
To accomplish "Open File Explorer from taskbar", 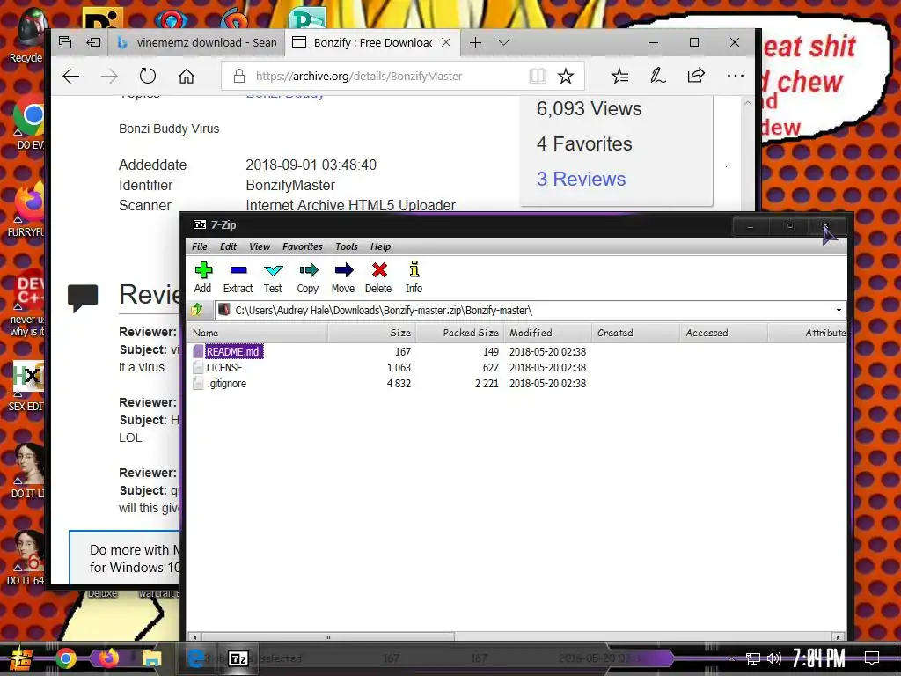I will pos(151,658).
